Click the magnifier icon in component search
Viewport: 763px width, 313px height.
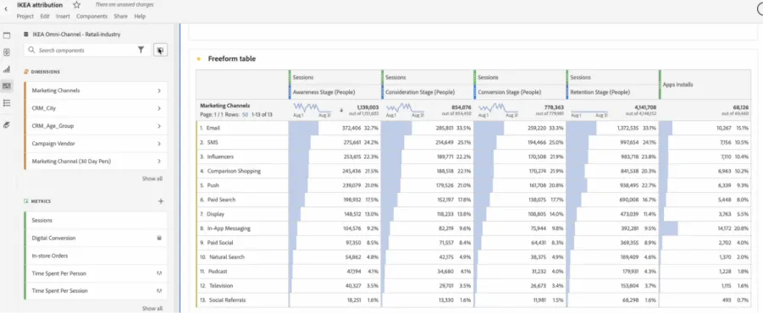pyautogui.click(x=31, y=50)
